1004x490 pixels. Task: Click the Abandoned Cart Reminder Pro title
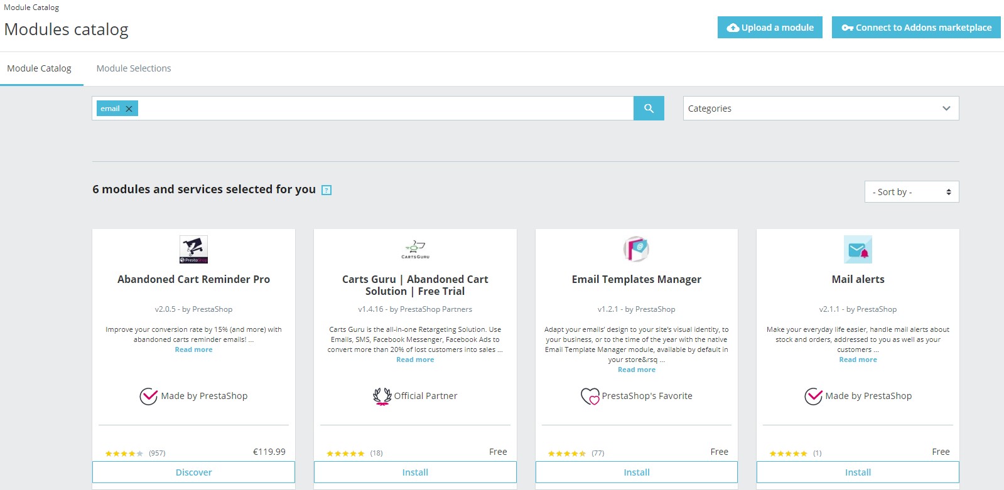pyautogui.click(x=193, y=279)
